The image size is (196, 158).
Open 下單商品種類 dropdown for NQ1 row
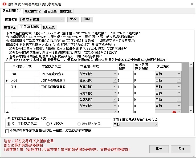click(98, 80)
